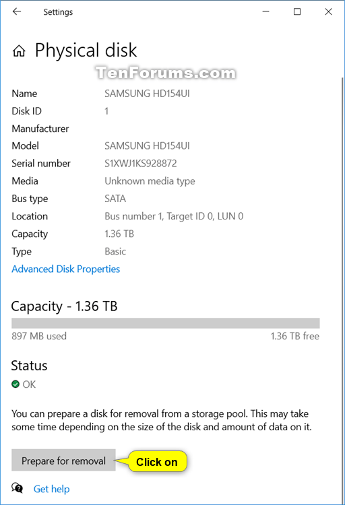Click the storage pool removal description text

coord(162,420)
